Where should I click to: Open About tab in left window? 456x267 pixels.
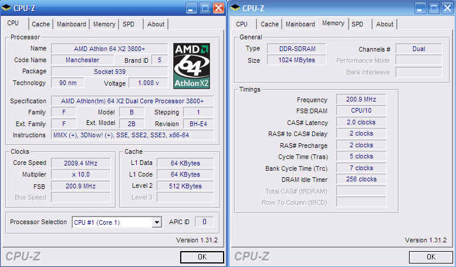point(156,24)
